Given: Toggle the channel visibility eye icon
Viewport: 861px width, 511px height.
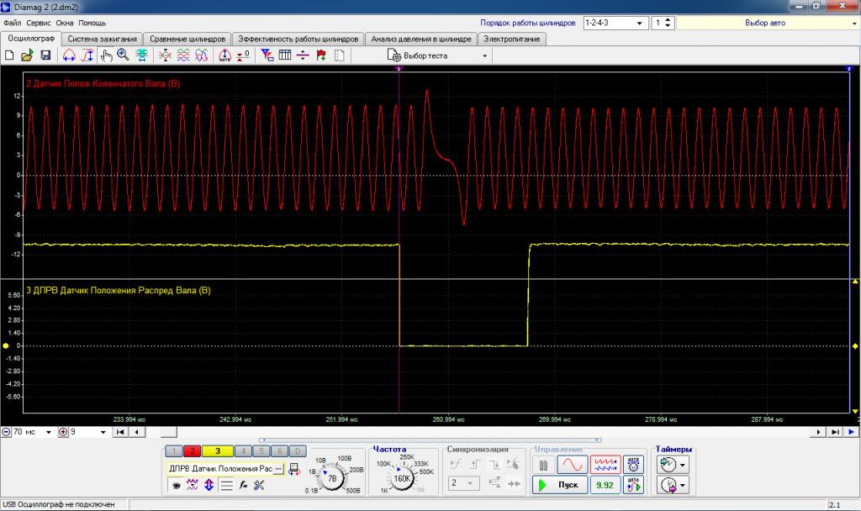Looking at the screenshot, I should point(176,485).
